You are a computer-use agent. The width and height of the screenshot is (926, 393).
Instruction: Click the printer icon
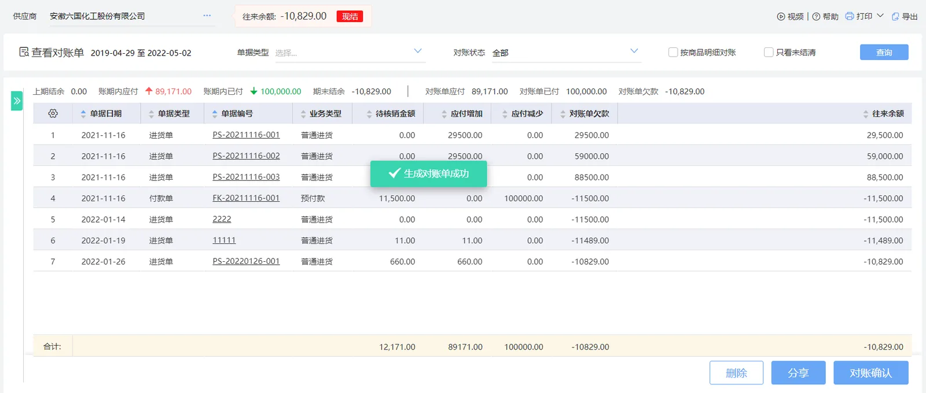pos(849,16)
